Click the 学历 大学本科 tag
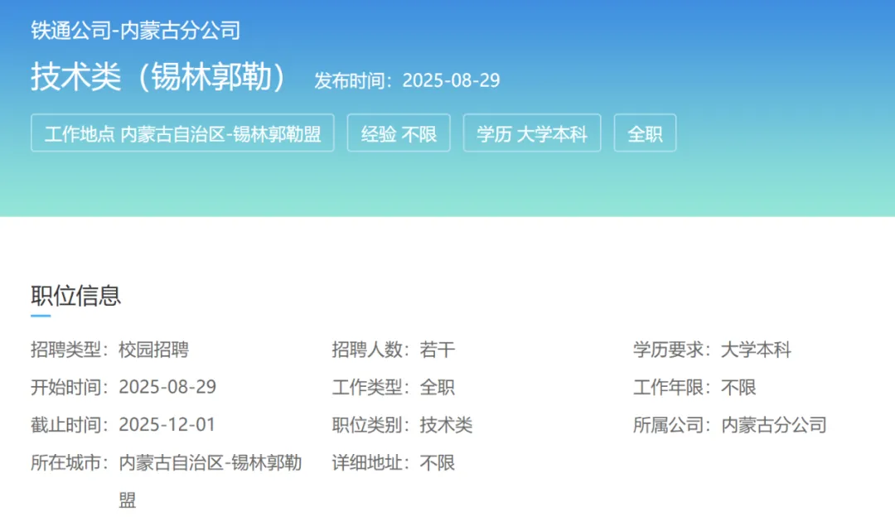 [x=532, y=133]
